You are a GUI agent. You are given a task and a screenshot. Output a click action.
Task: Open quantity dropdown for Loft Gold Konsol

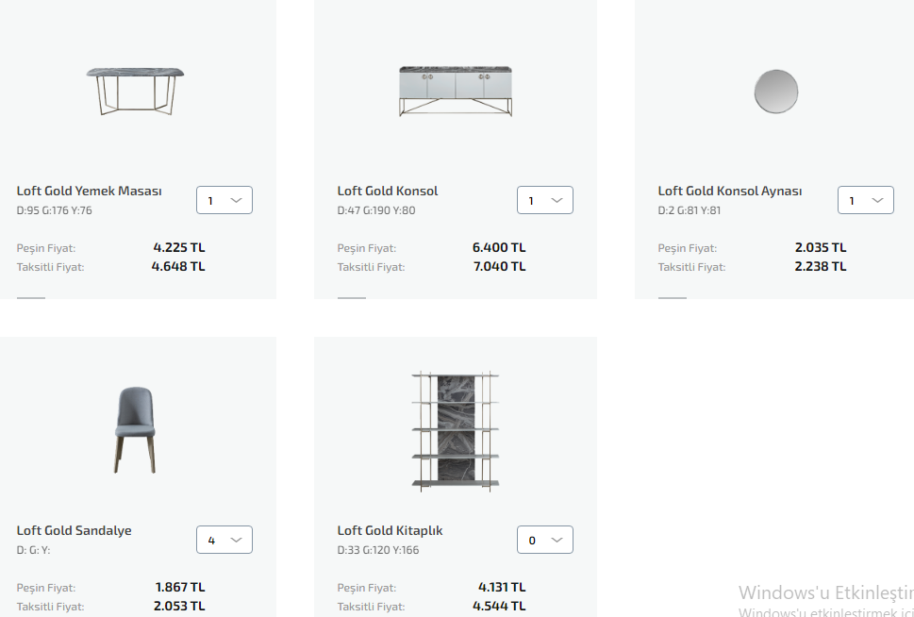click(545, 200)
